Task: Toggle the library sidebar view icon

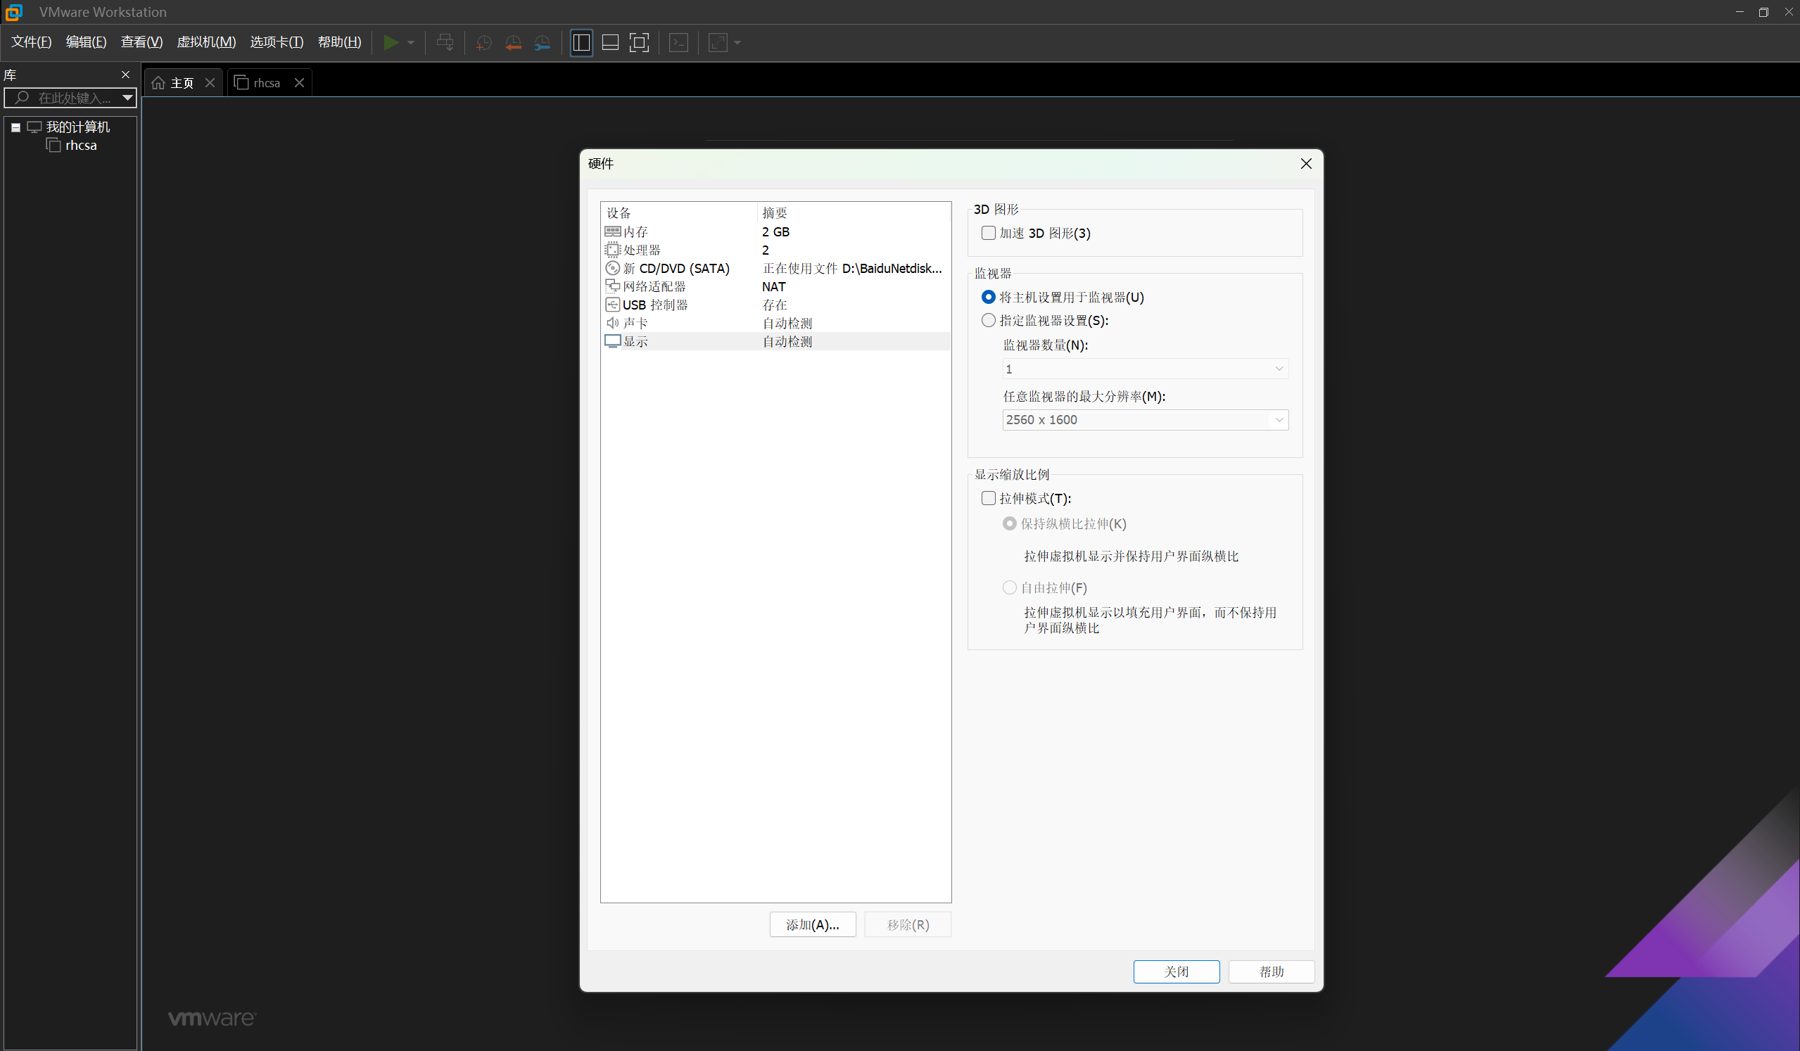Action: tap(581, 43)
